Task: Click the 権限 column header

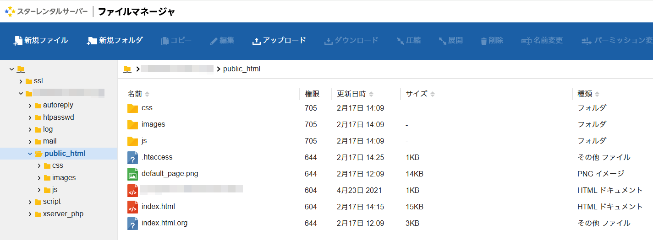Action: click(x=312, y=94)
